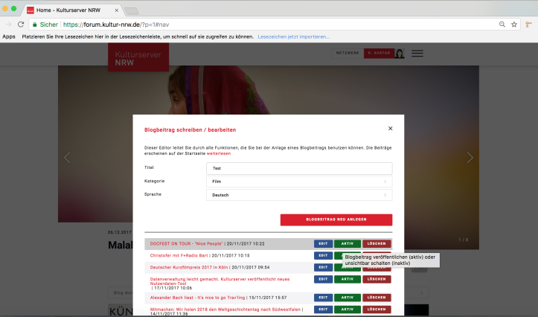Open the Kategorie dropdown showing Film
Image resolution: width=538 pixels, height=317 pixels.
pos(298,181)
